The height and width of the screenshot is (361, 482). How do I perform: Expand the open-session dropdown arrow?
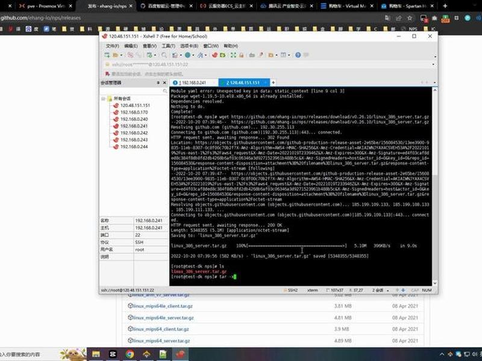point(122,55)
